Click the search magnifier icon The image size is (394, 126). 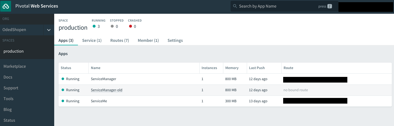pyautogui.click(x=235, y=6)
